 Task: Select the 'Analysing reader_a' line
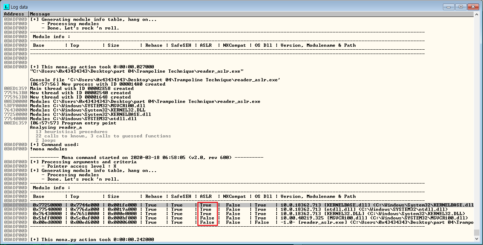pyautogui.click(x=56, y=127)
